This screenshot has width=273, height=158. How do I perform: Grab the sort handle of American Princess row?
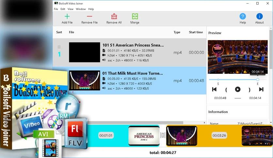(x=59, y=47)
